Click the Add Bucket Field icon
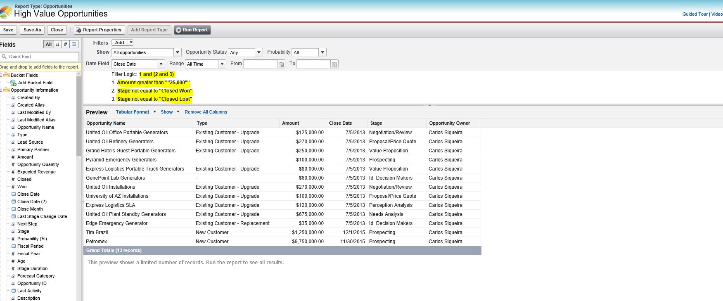The height and width of the screenshot is (301, 723). (x=13, y=83)
